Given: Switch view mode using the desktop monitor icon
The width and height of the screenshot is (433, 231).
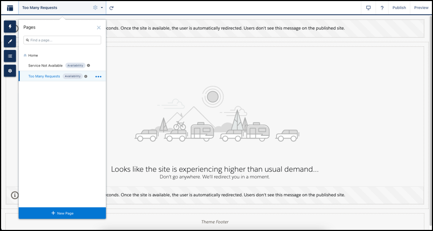Looking at the screenshot, I should [368, 8].
